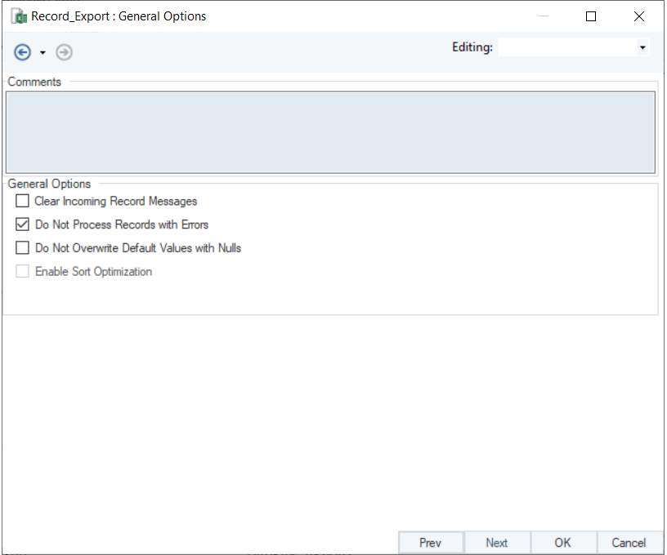Maximize the Record_Export window

point(591,16)
